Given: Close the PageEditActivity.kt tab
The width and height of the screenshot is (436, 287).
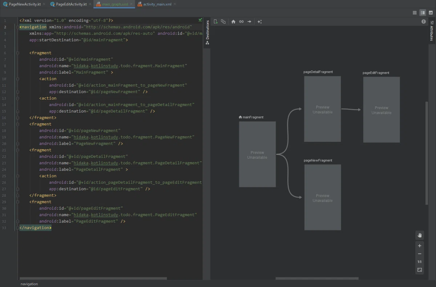Looking at the screenshot, I should pos(90,4).
